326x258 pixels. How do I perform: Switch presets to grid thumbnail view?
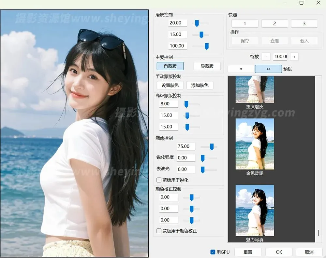pos(241,69)
